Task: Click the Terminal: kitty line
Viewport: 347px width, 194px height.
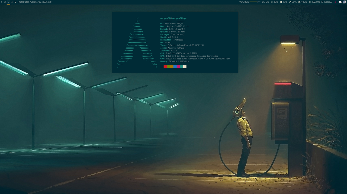Action: coord(168,51)
